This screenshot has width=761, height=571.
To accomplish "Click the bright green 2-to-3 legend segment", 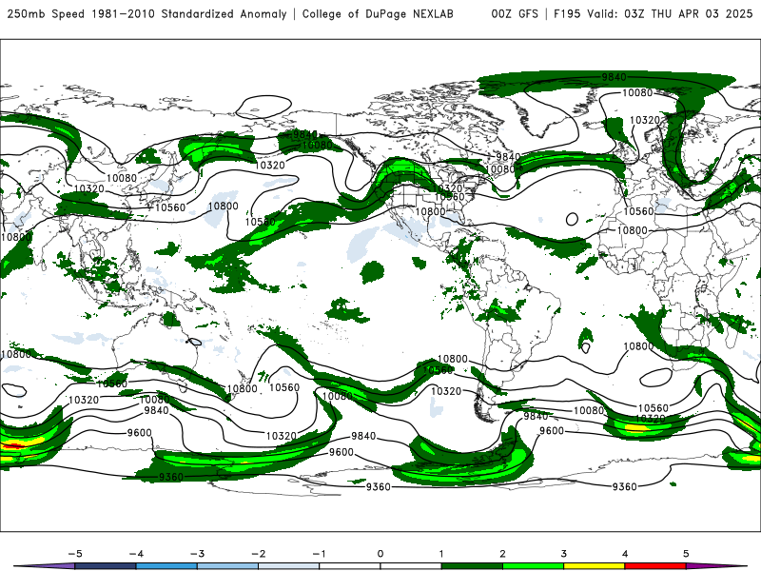I will (x=533, y=566).
